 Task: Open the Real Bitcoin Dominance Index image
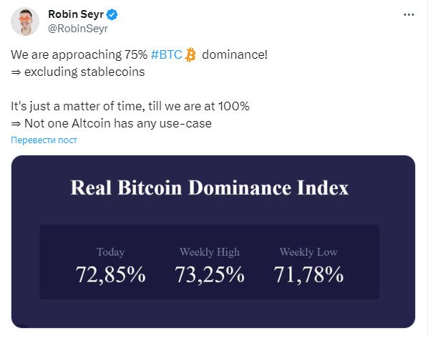213,241
